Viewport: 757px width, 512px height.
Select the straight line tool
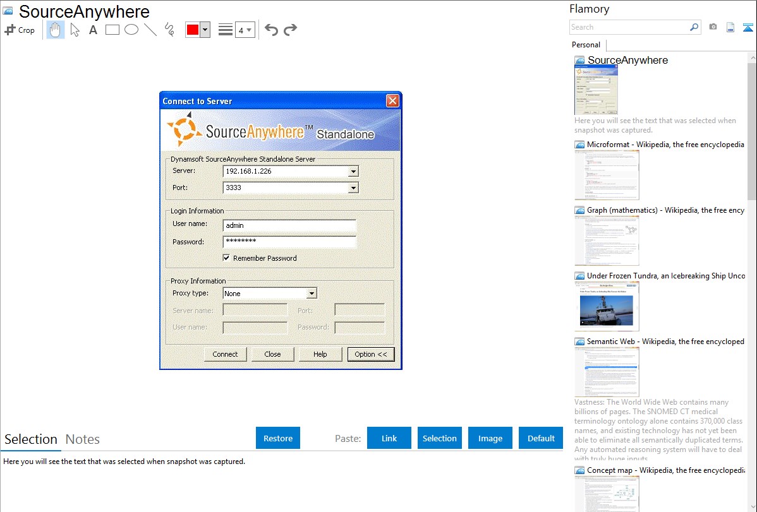150,30
